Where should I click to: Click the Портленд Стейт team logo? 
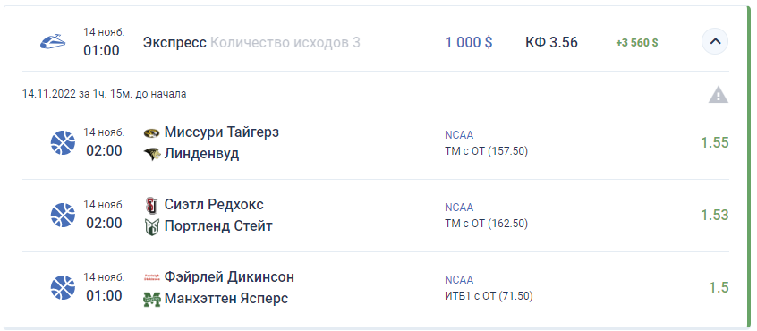[151, 226]
